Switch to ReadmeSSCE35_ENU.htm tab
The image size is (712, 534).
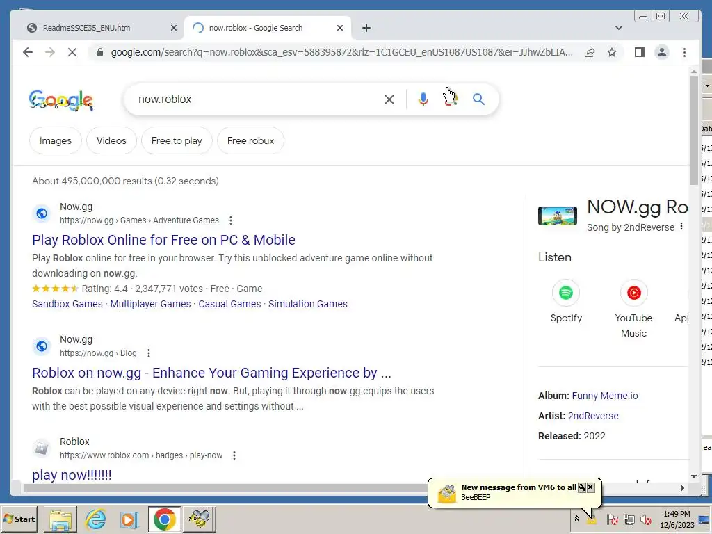100,28
